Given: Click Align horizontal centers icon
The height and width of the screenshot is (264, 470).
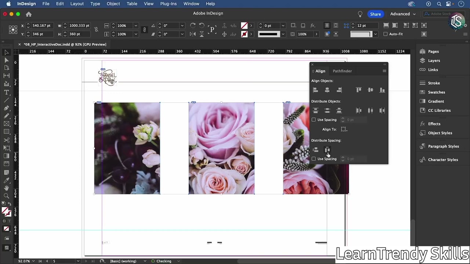Looking at the screenshot, I should 327,90.
